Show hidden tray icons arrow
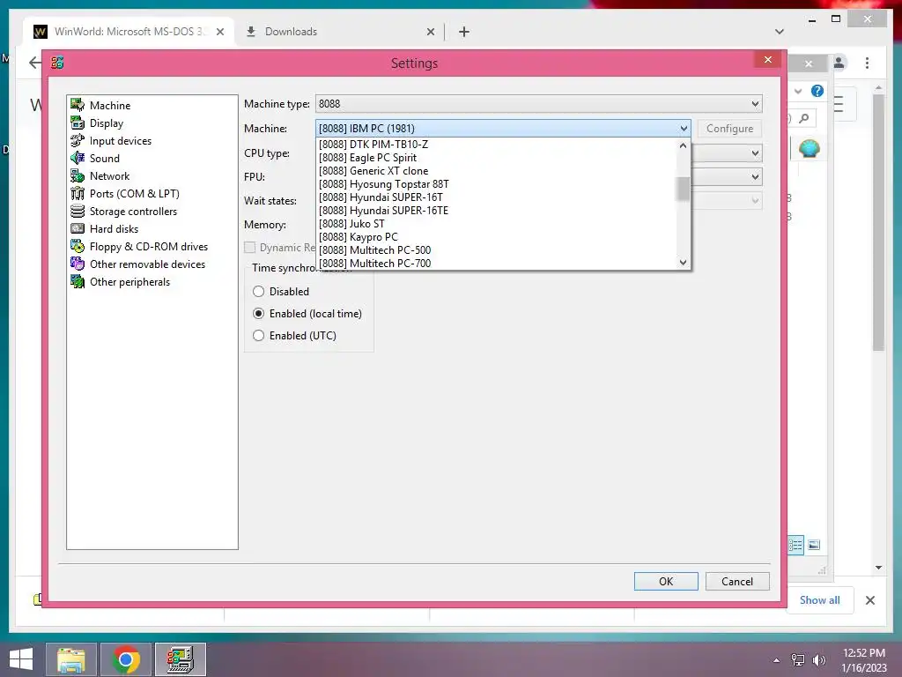Viewport: 902px width, 677px height. coord(777,660)
